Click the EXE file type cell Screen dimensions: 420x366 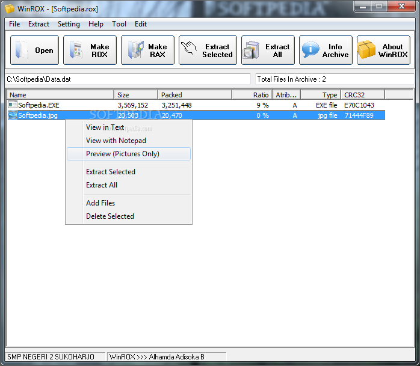click(327, 105)
